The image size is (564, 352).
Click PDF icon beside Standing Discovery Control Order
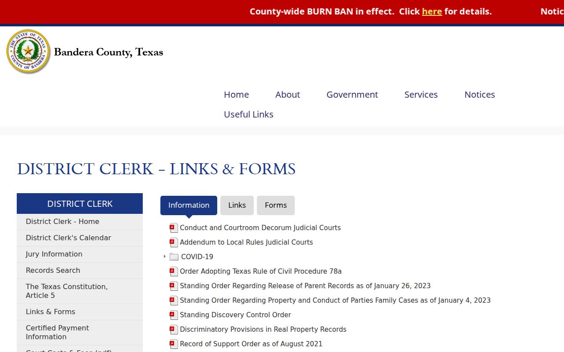tap(174, 315)
